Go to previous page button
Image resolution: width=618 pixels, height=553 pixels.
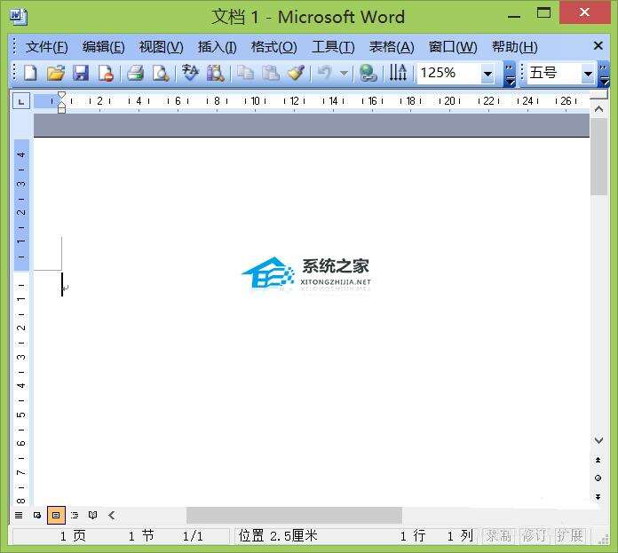click(598, 460)
